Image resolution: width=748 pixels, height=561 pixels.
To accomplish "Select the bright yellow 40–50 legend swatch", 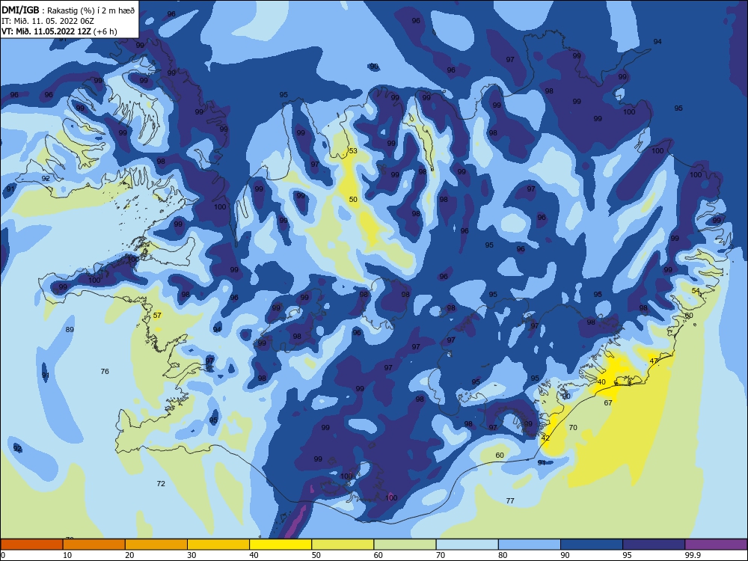I will pos(280,545).
